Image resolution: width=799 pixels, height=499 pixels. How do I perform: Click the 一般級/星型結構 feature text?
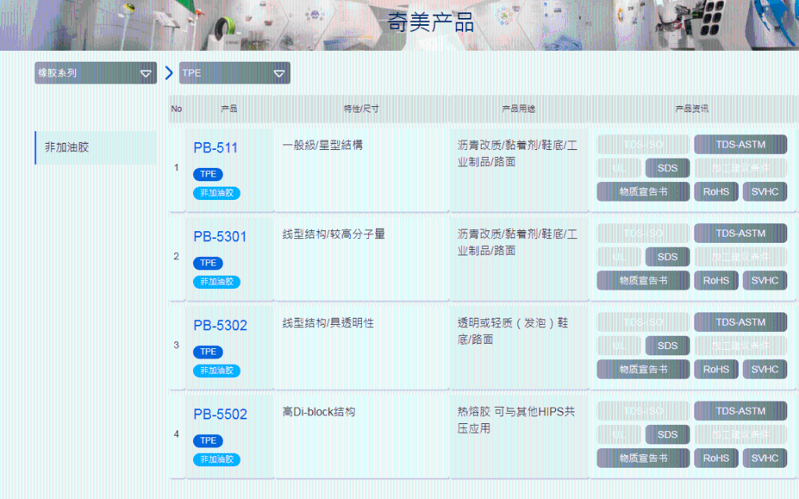coord(323,145)
